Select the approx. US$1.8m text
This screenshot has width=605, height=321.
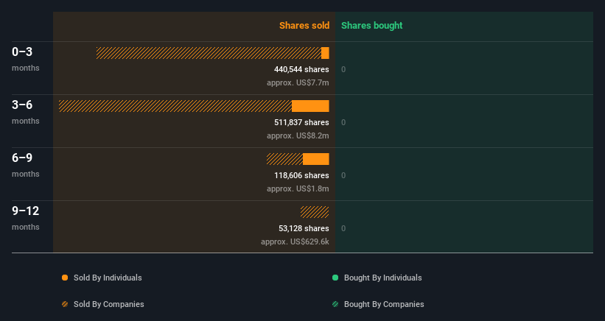pos(298,188)
